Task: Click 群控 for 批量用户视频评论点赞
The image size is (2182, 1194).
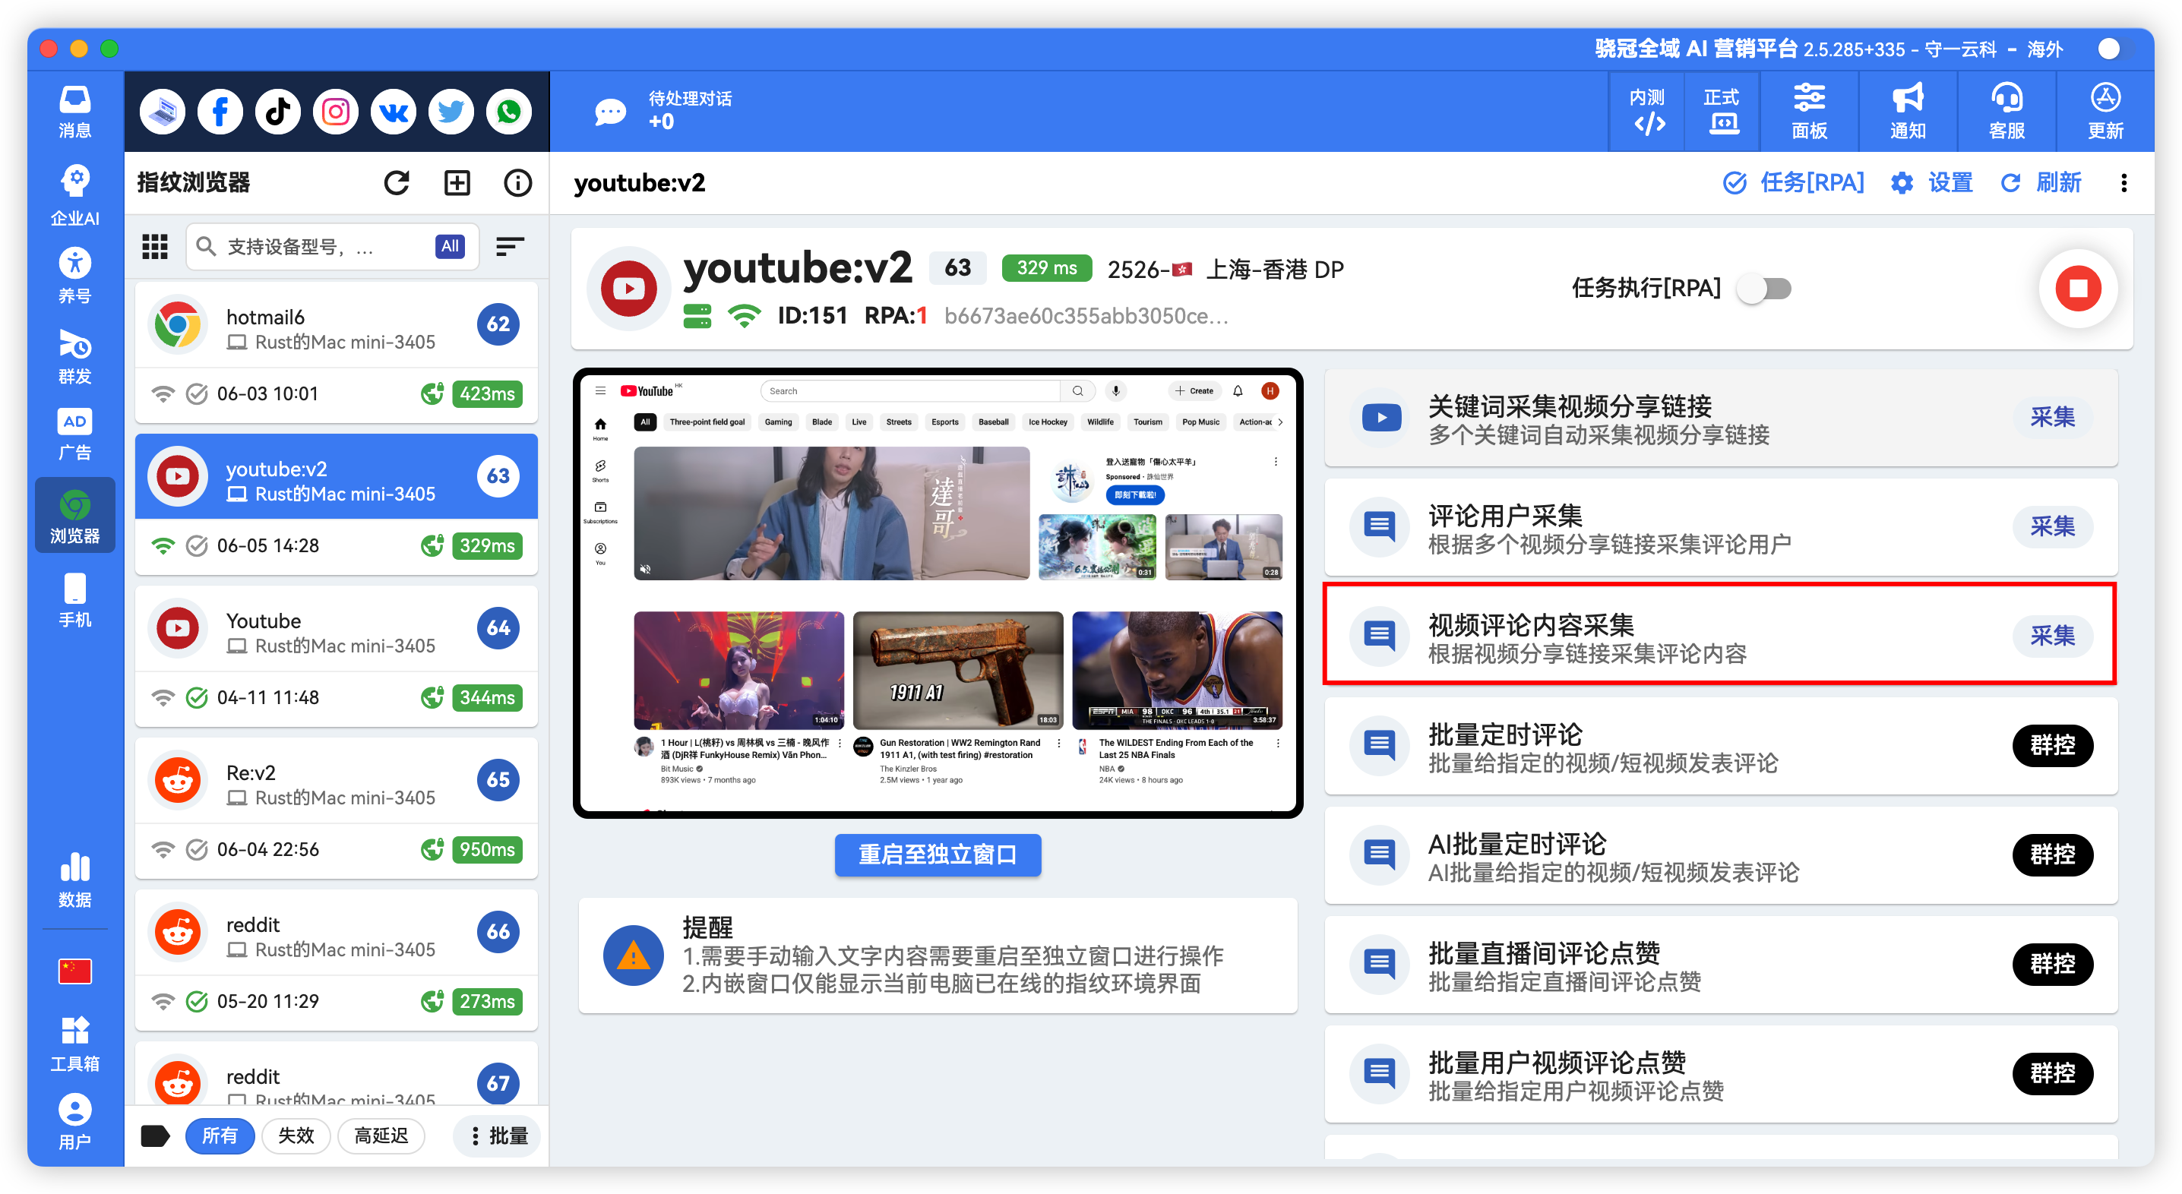Action: (x=2052, y=1073)
